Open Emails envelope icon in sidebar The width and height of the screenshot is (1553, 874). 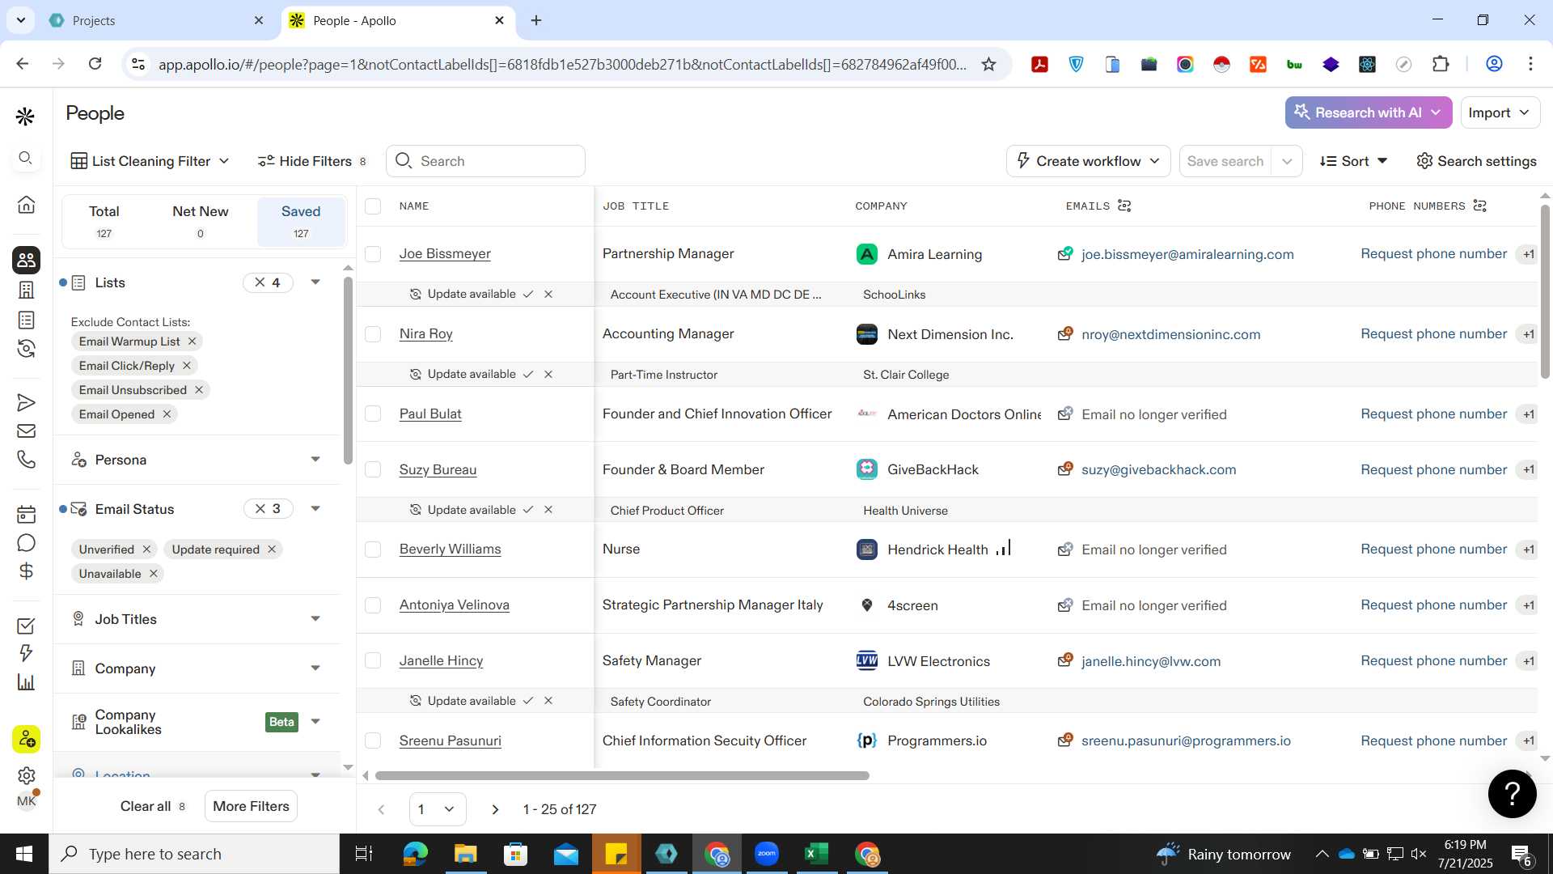coord(26,431)
